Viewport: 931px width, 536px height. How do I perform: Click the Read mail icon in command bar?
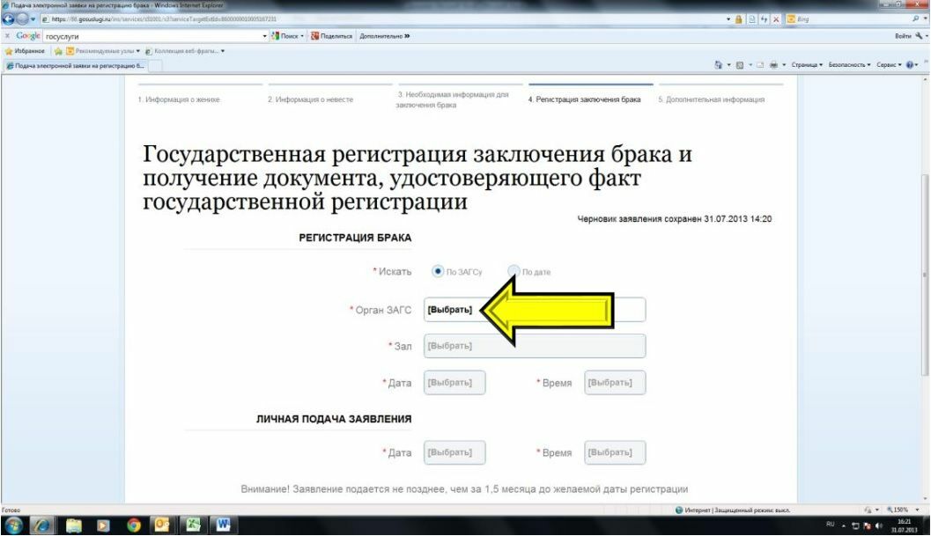point(759,65)
